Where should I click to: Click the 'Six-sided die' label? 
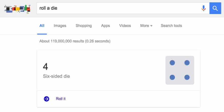[x=56, y=76]
